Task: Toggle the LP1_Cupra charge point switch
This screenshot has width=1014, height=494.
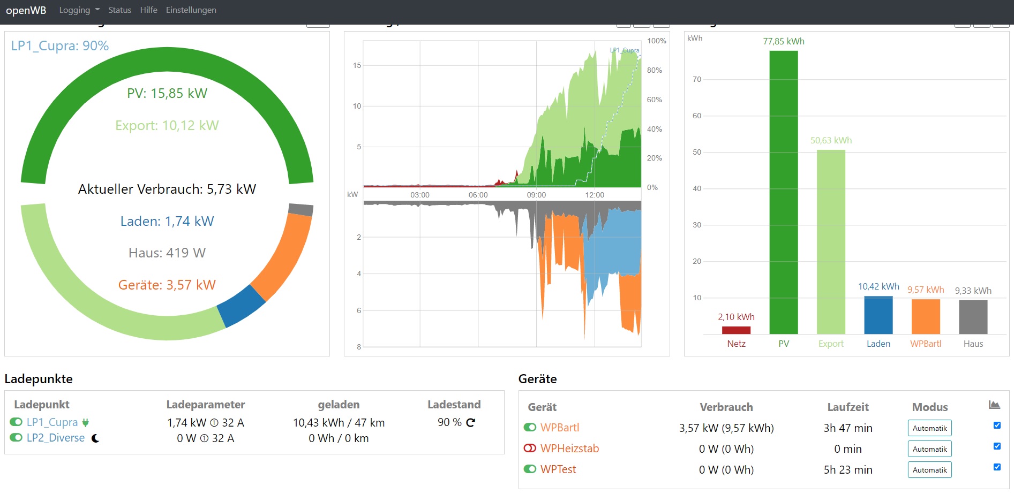Action: click(x=16, y=422)
